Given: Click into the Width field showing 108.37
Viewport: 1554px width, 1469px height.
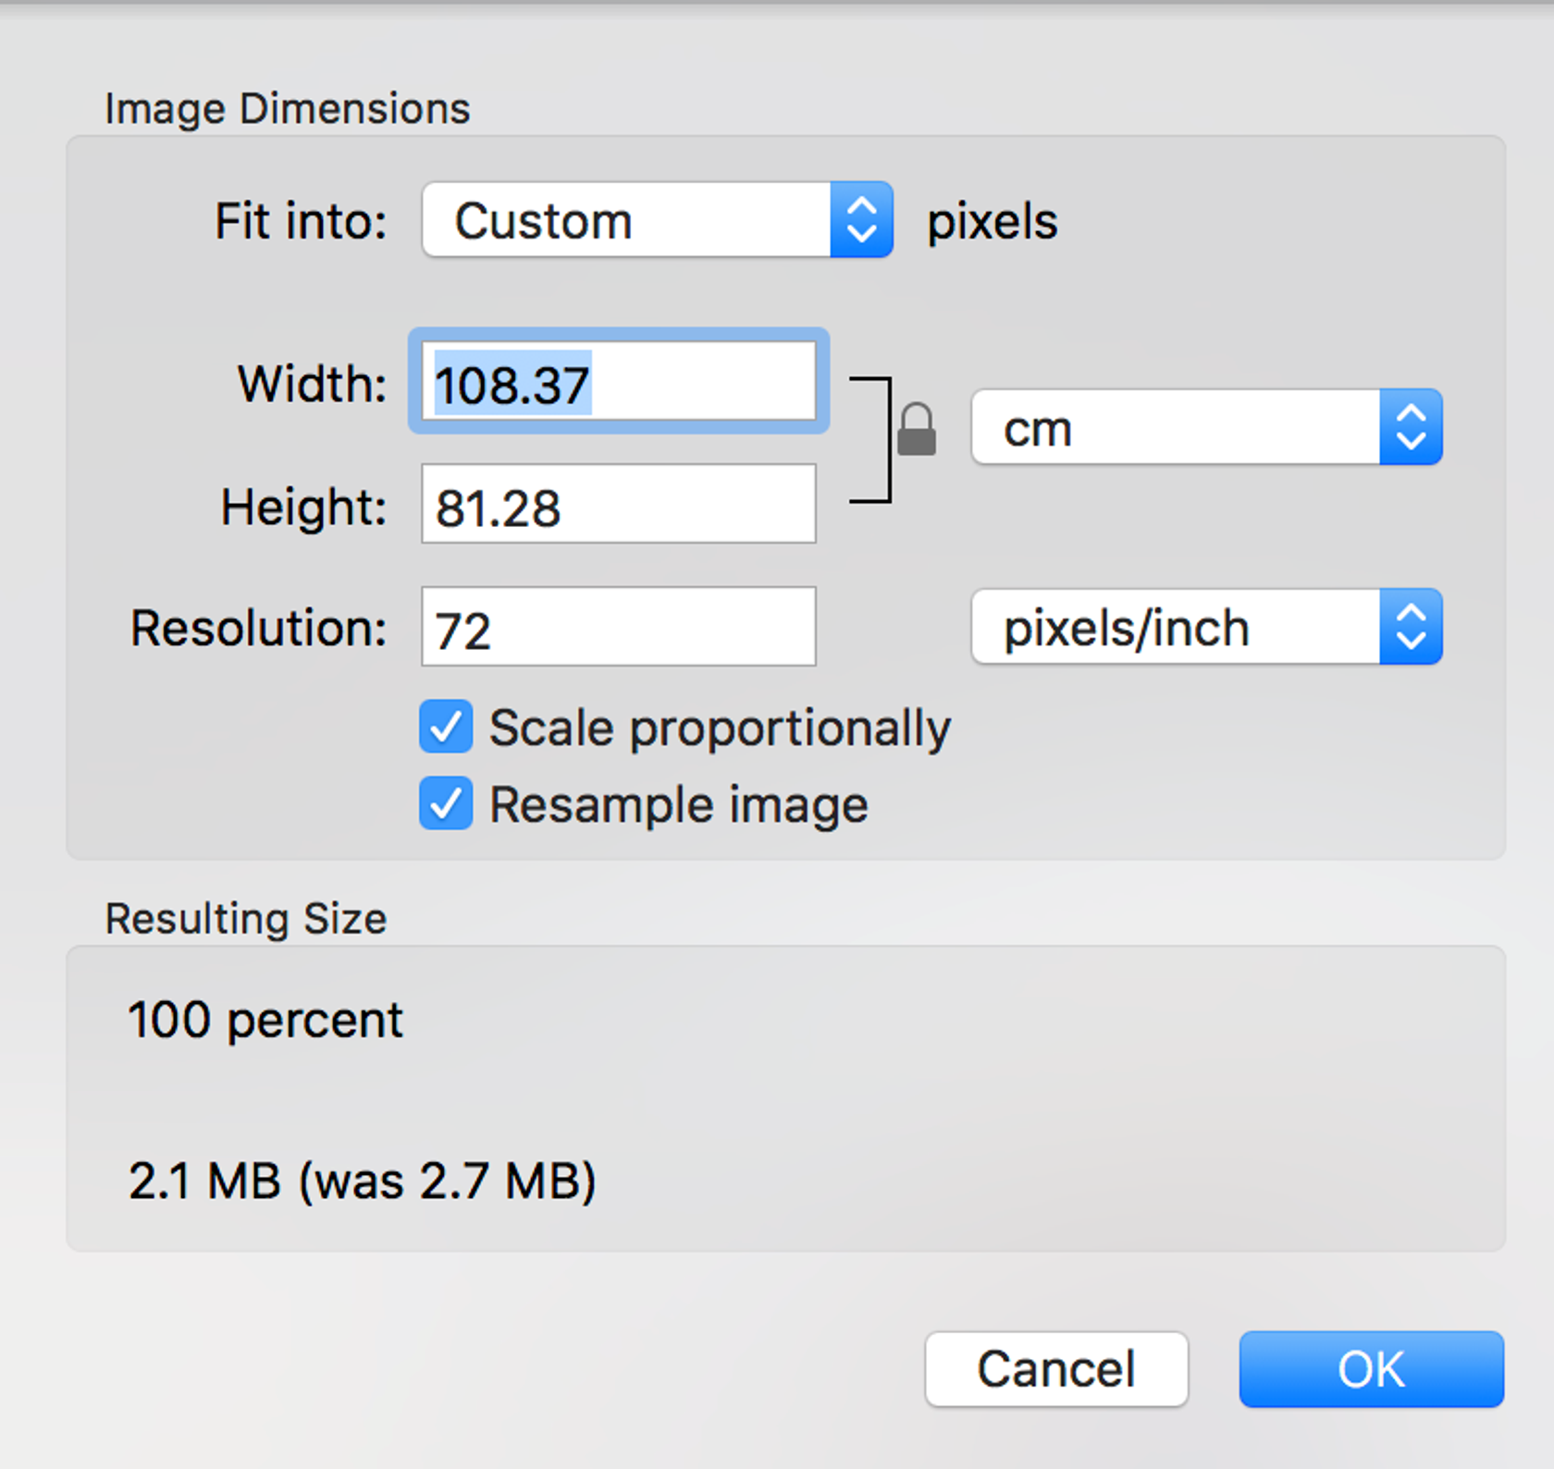Looking at the screenshot, I should (618, 382).
